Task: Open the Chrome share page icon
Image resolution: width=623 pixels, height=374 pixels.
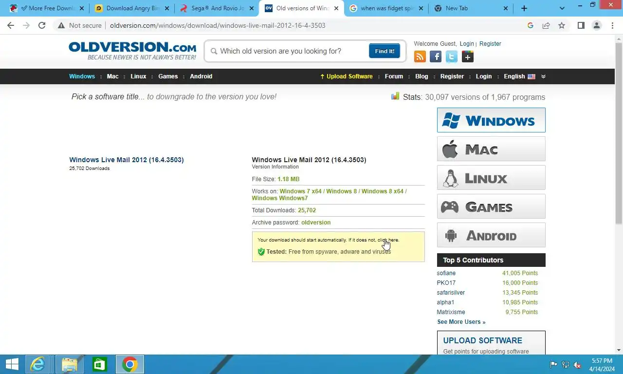Action: click(546, 25)
